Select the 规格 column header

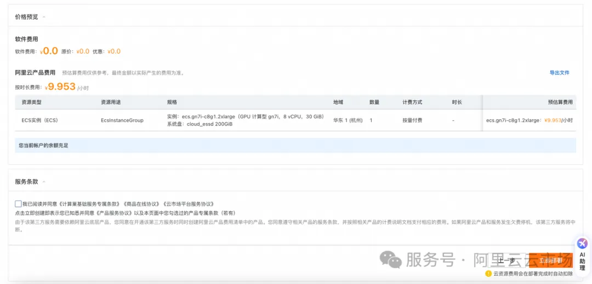pyautogui.click(x=172, y=102)
